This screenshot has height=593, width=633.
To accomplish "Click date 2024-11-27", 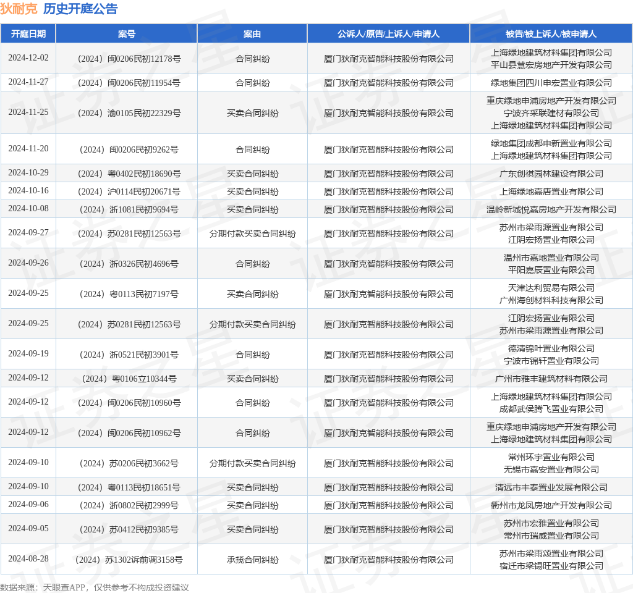I will click(28, 82).
